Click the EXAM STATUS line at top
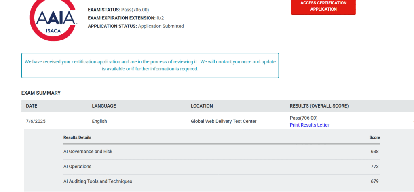 coord(118,10)
